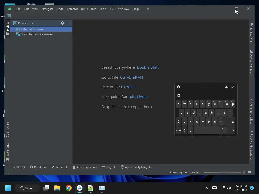Open the volume control in the tray
This screenshot has height=194, width=259.
coord(229,188)
